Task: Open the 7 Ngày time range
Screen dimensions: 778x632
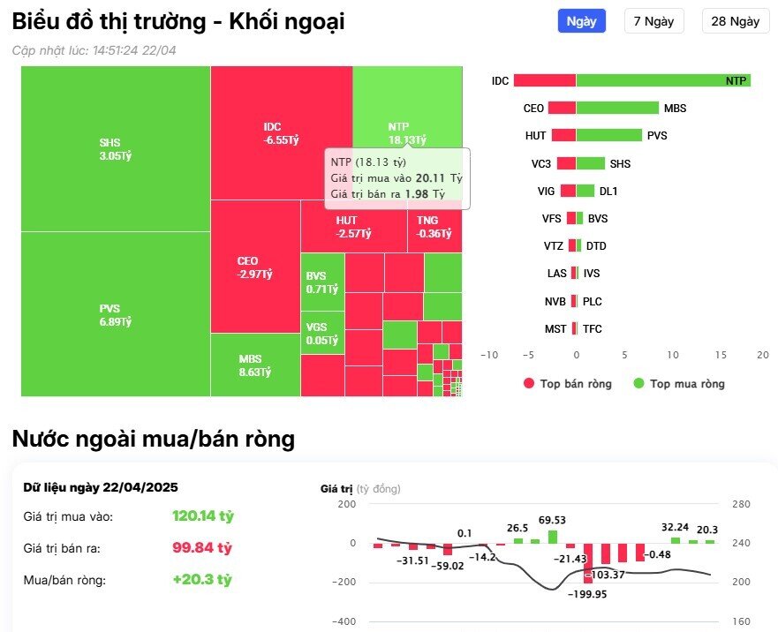Action: (654, 20)
